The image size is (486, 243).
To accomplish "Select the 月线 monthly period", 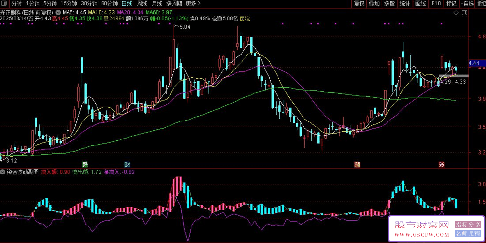I will [157, 4].
